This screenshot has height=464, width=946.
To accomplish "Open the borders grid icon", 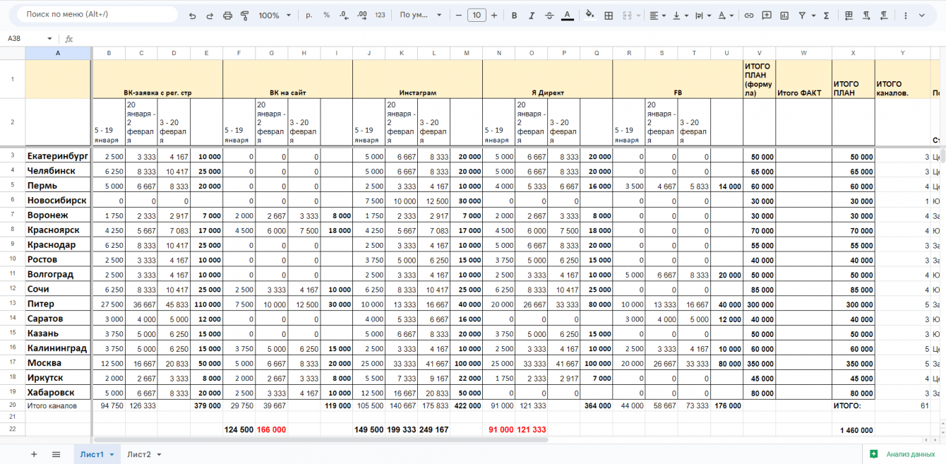I will 609,16.
